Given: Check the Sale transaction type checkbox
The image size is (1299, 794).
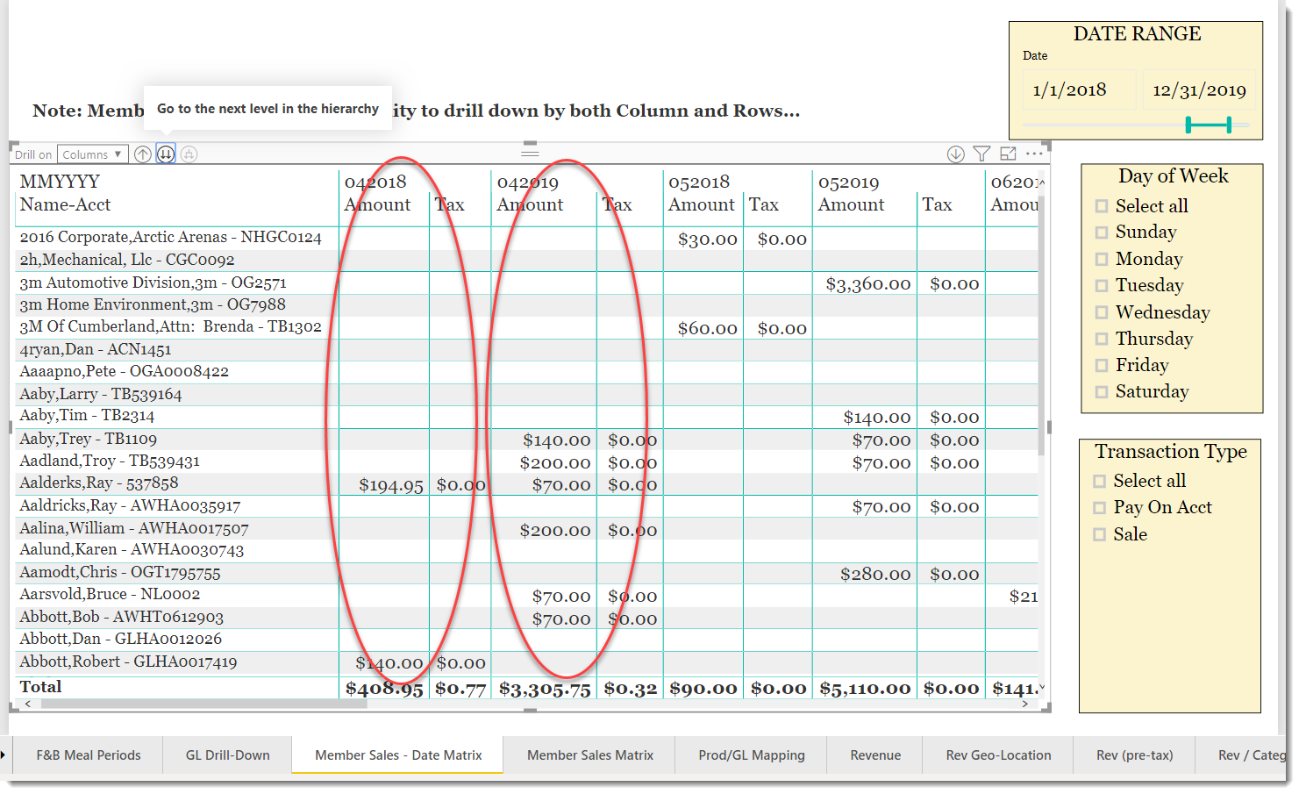Looking at the screenshot, I should pyautogui.click(x=1099, y=534).
